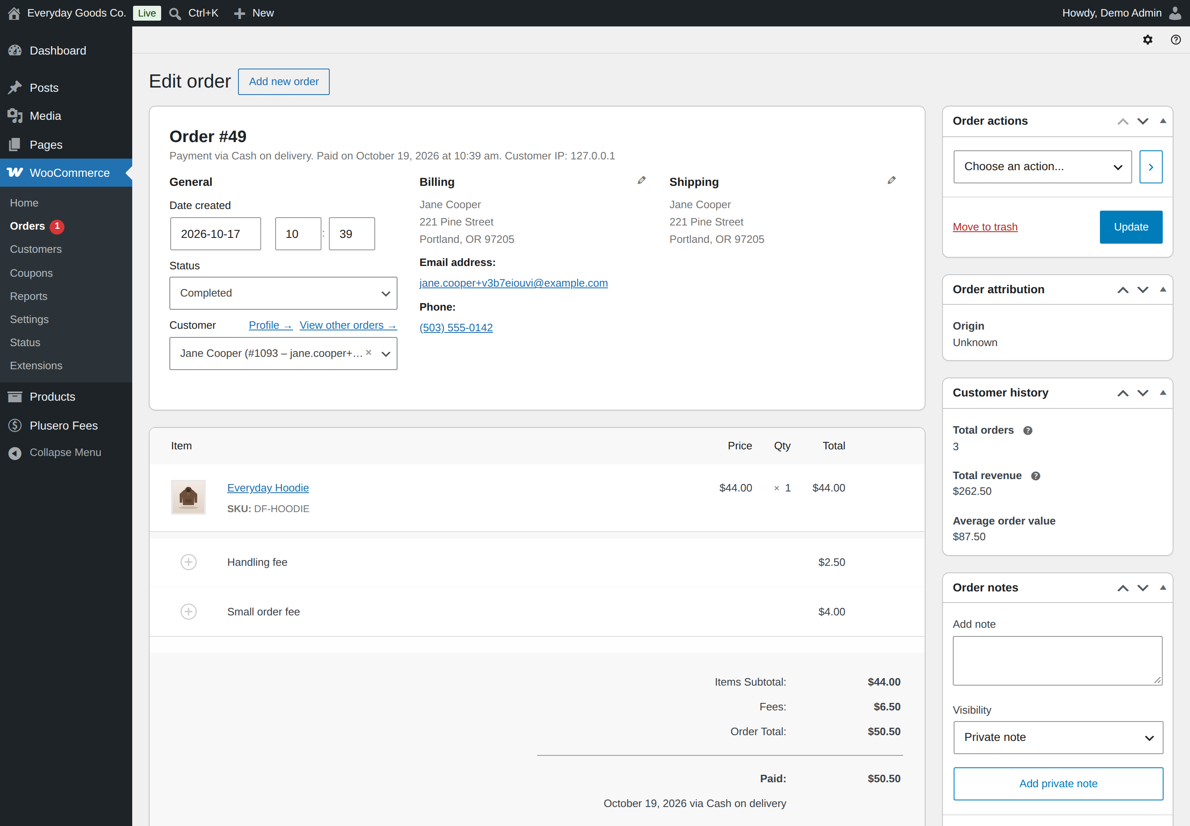Open the search magnifier in the admin bar
Viewport: 1190px width, 826px height.
175,14
